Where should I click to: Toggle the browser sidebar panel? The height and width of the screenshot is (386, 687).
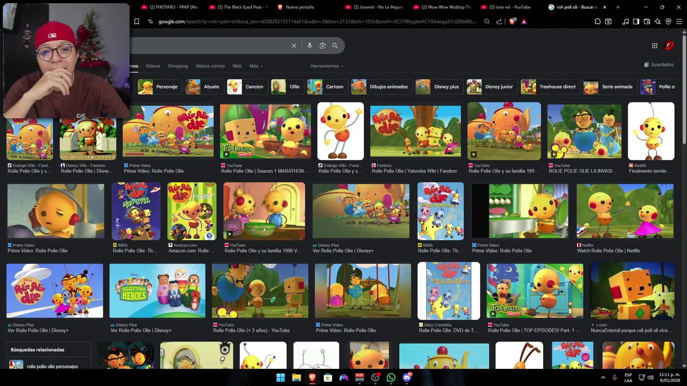(x=636, y=21)
